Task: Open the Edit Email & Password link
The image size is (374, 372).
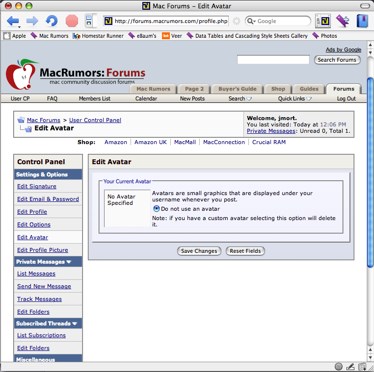Action: pos(48,199)
